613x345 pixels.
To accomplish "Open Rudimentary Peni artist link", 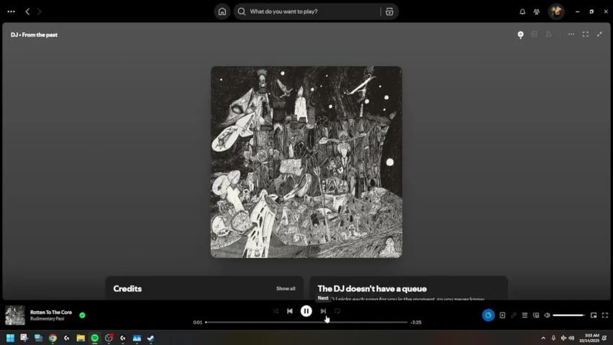I will [x=47, y=319].
